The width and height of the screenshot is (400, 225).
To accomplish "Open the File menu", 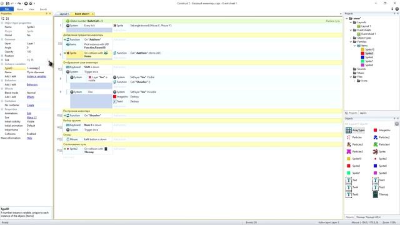I will (7, 9).
